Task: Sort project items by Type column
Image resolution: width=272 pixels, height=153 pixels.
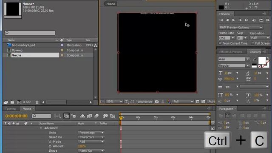Action: click(x=69, y=40)
